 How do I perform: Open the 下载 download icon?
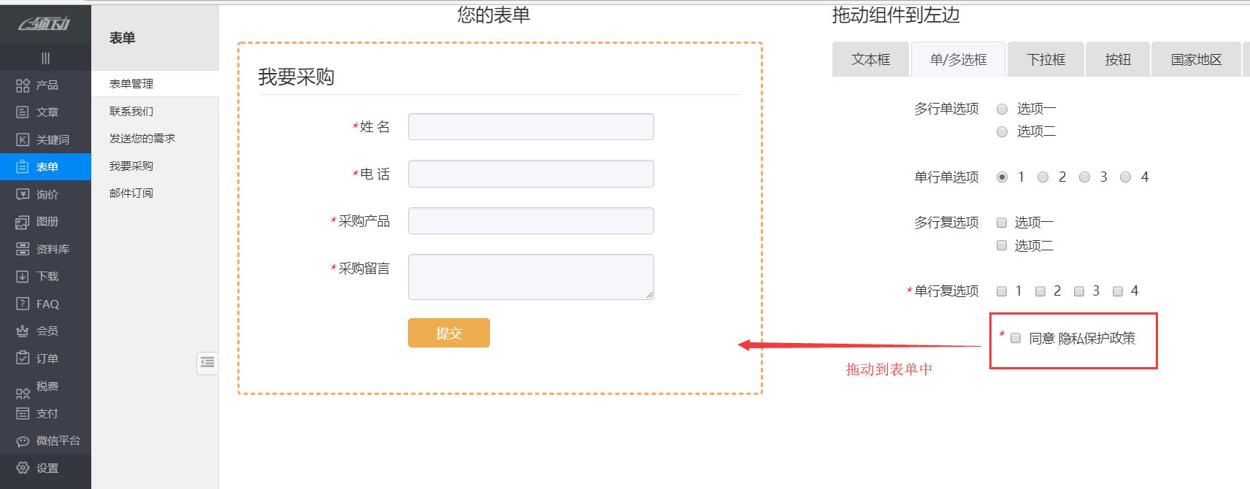pos(23,277)
